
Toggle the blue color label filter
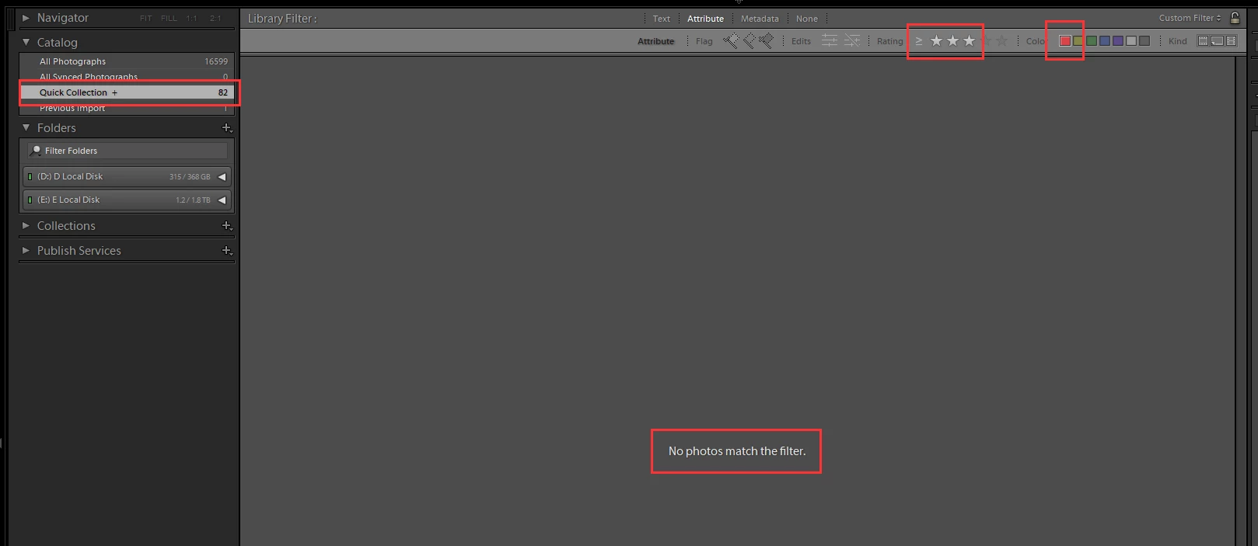(x=1105, y=41)
